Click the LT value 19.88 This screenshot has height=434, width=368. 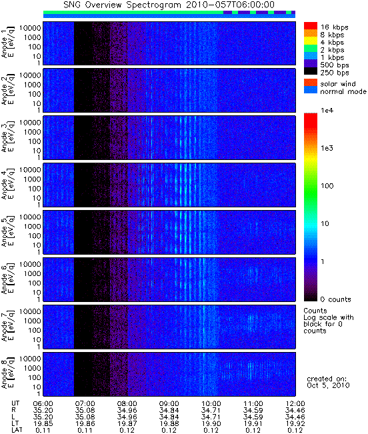pyautogui.click(x=169, y=423)
